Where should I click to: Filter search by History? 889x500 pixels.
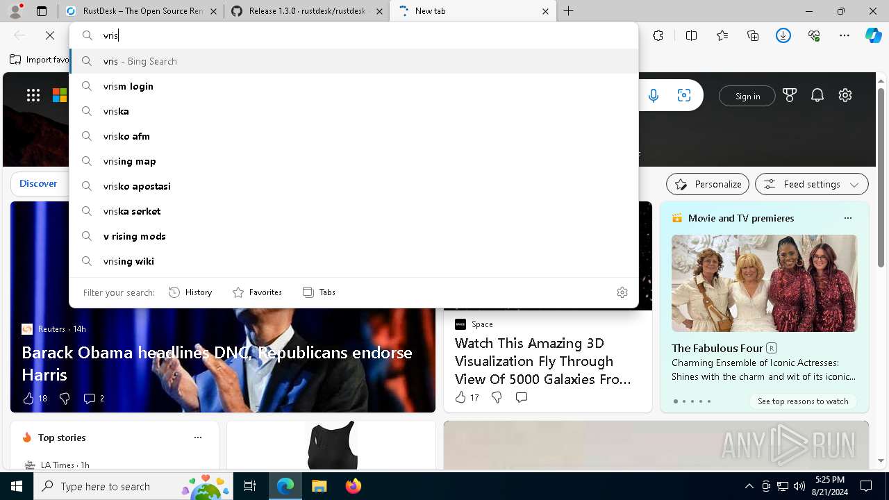point(190,292)
